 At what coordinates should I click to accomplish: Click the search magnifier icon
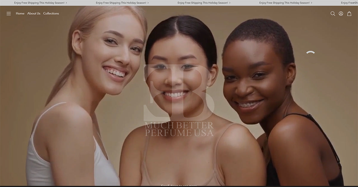(333, 14)
